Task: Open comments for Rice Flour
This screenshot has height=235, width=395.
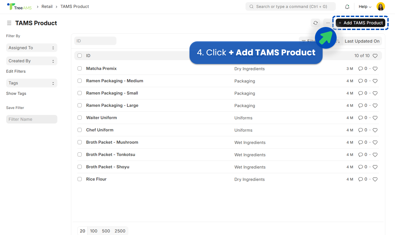Action: 363,179
